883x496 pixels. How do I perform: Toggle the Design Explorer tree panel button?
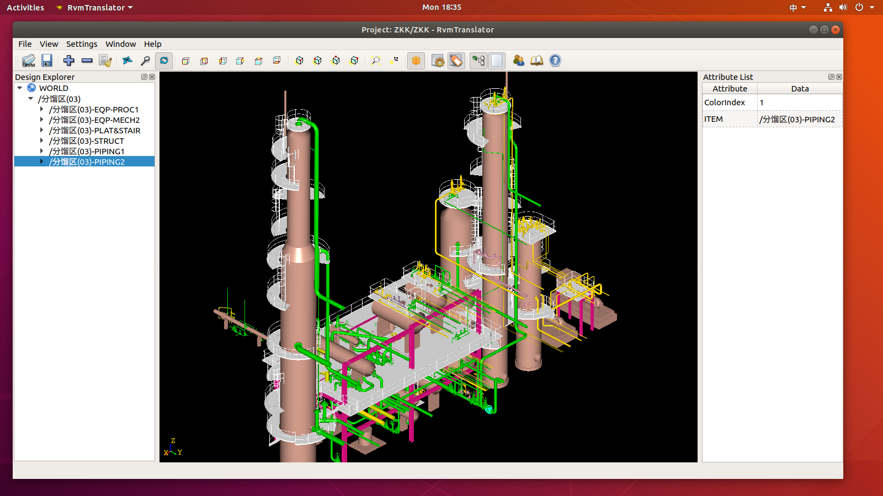478,61
